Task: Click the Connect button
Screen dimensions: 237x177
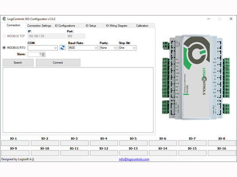Action: coord(58,62)
